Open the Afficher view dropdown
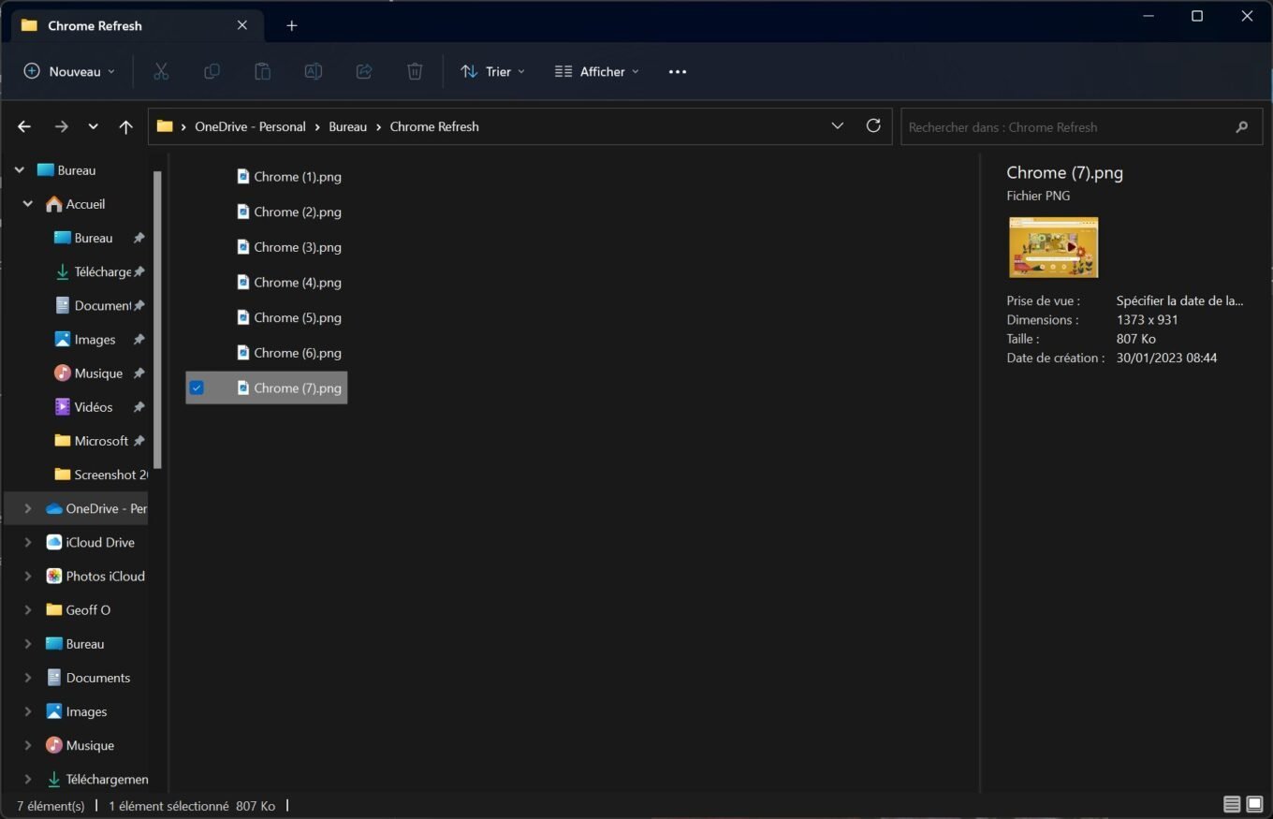Image resolution: width=1273 pixels, height=819 pixels. click(597, 71)
